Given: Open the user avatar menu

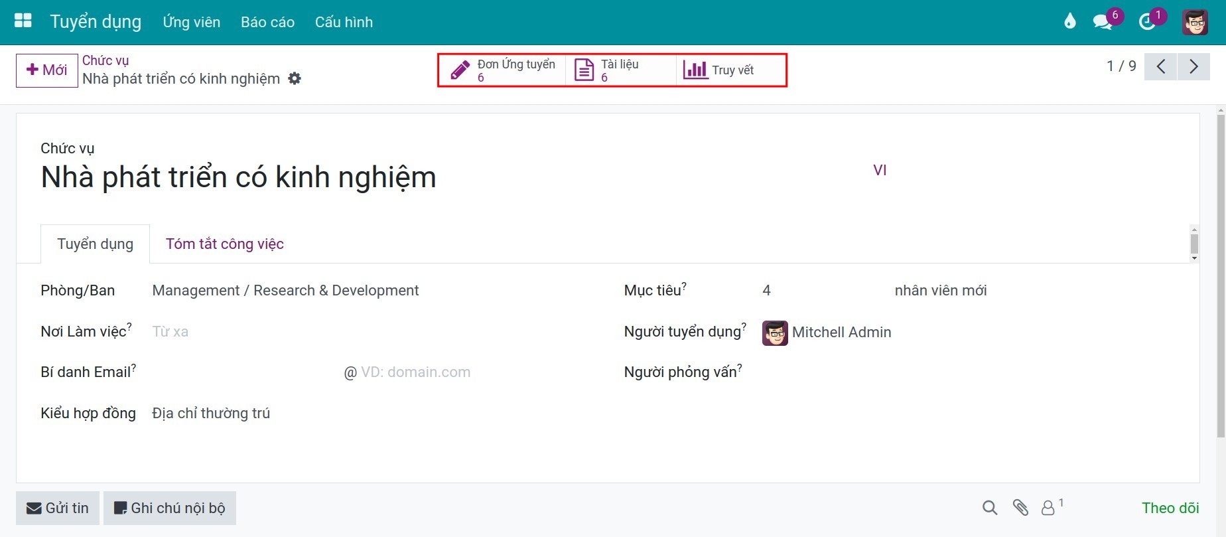Looking at the screenshot, I should coord(1195,22).
